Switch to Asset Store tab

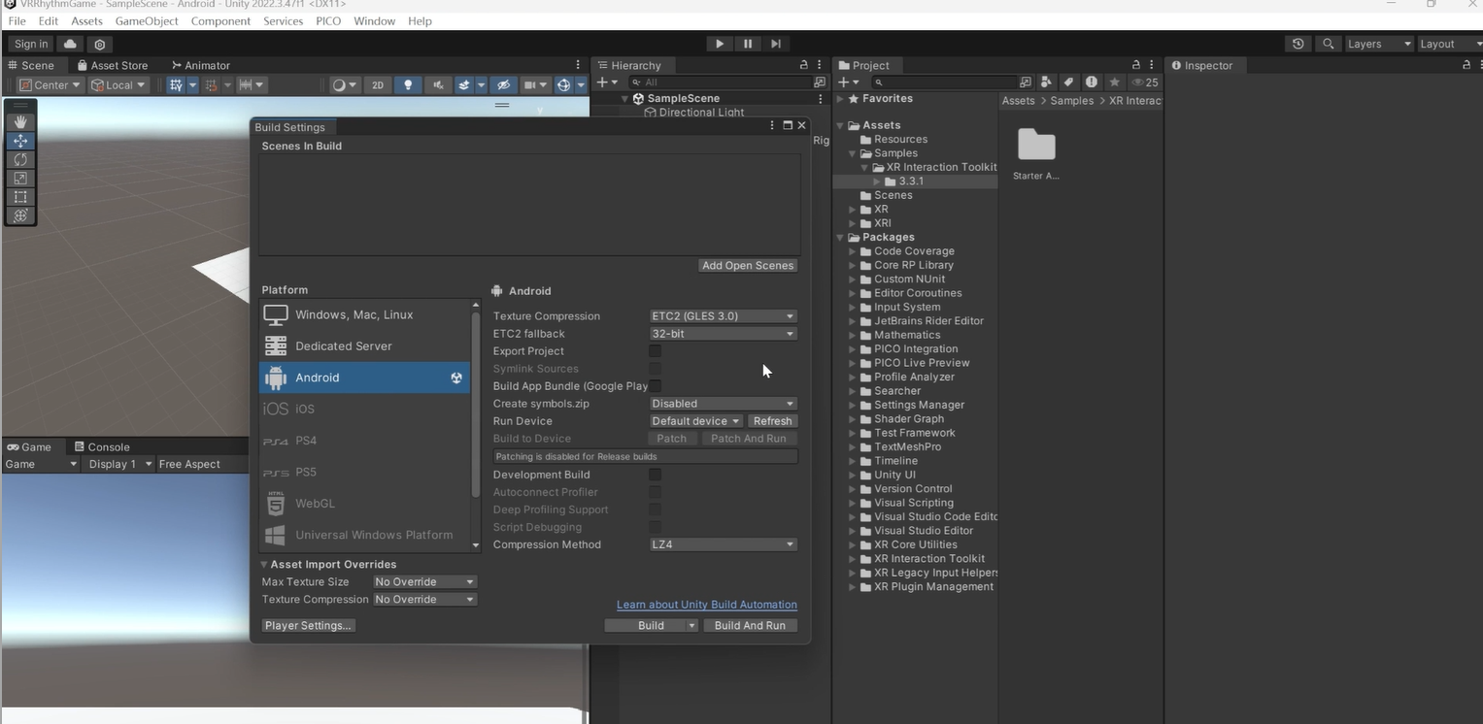112,65
